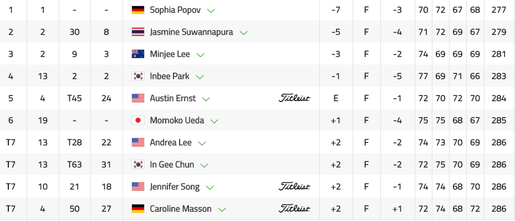This screenshot has height=221, width=515.
Task: Click the Titleist logo in Jennifer Song's row
Action: coord(294,187)
